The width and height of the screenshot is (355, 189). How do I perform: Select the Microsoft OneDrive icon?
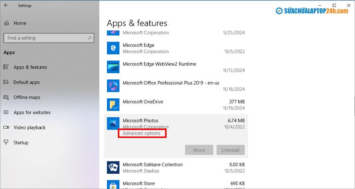(x=113, y=104)
